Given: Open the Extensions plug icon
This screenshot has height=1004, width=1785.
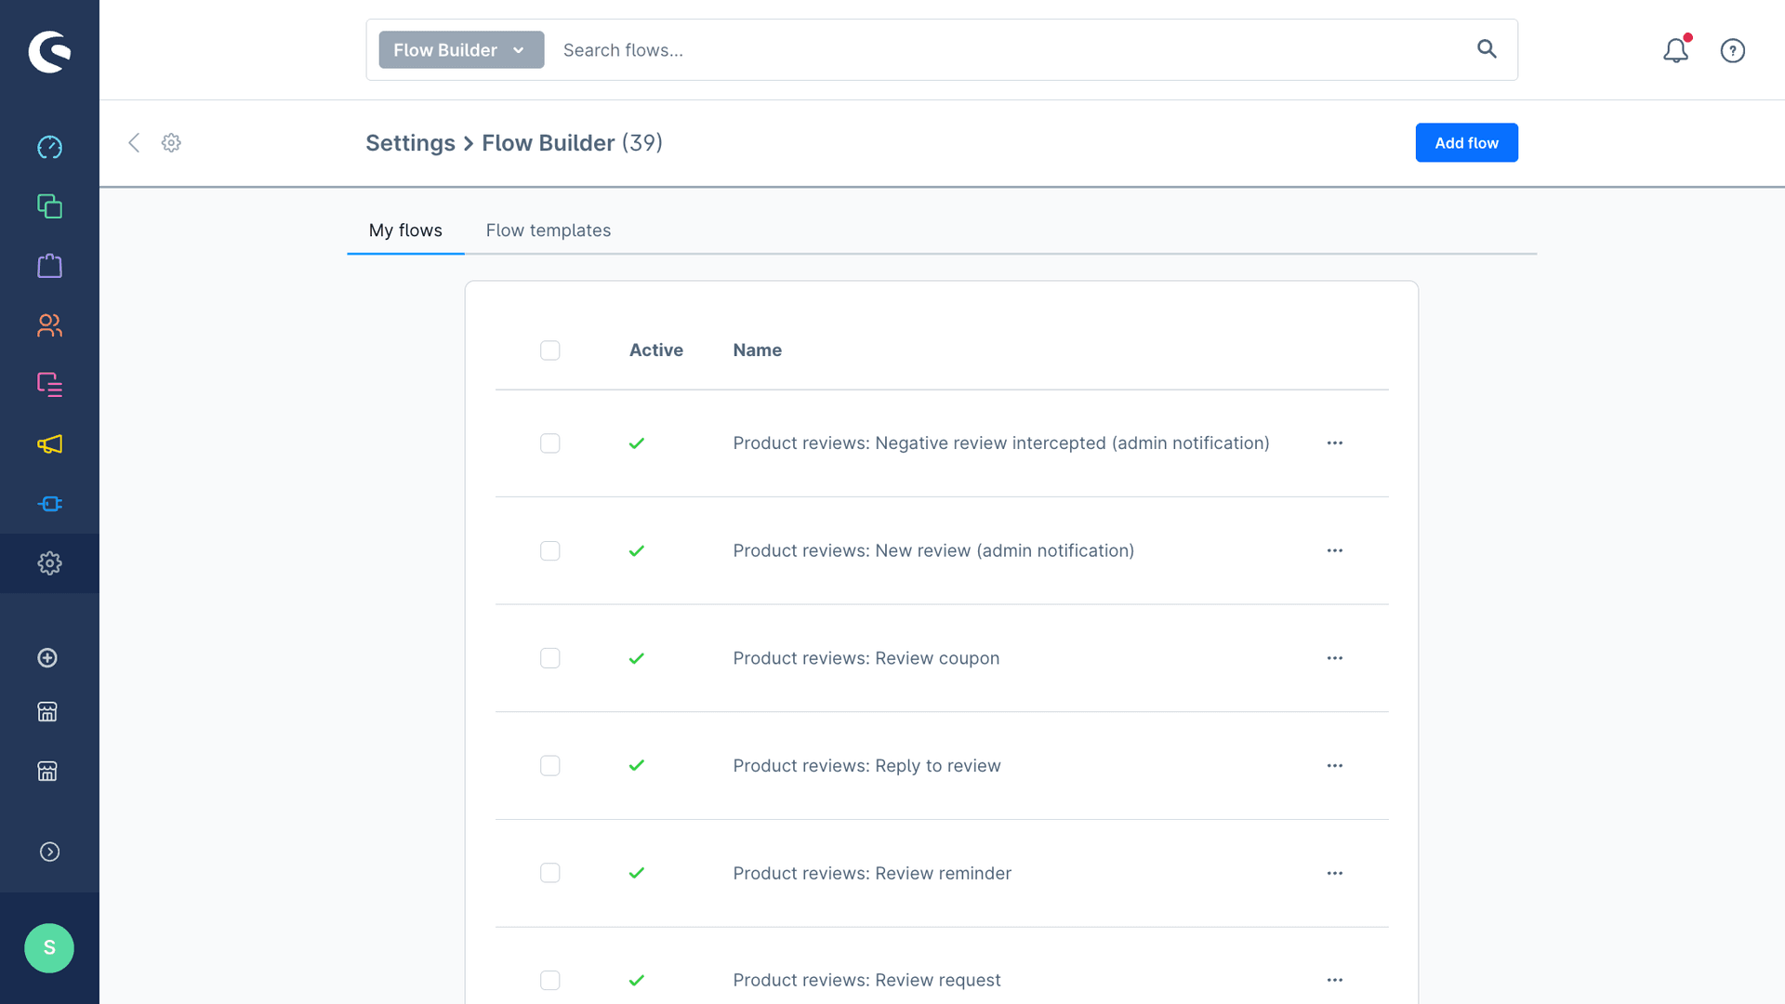Looking at the screenshot, I should point(49,504).
